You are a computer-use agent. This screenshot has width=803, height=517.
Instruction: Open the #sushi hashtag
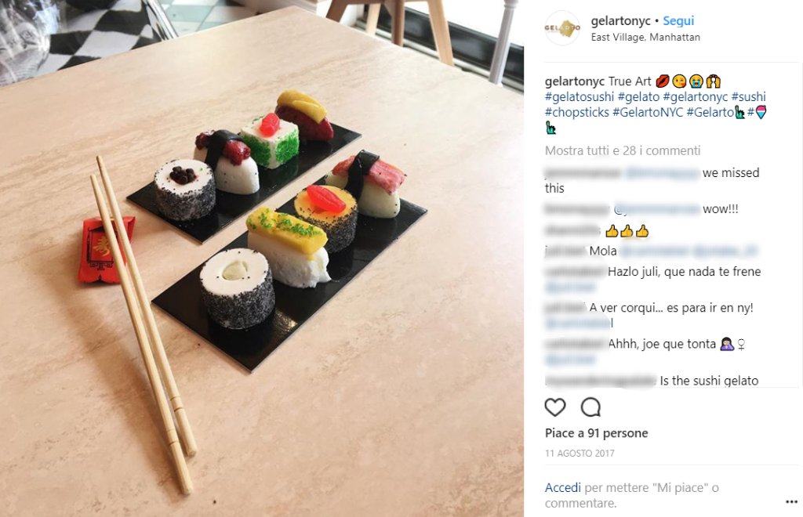(748, 96)
